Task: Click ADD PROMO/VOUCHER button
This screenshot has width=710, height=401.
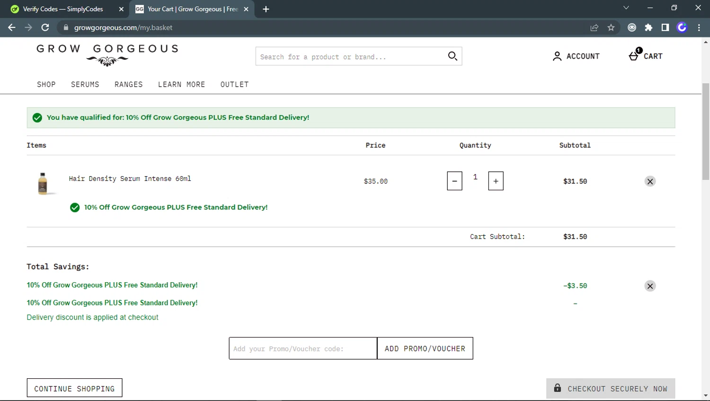Action: (x=425, y=348)
